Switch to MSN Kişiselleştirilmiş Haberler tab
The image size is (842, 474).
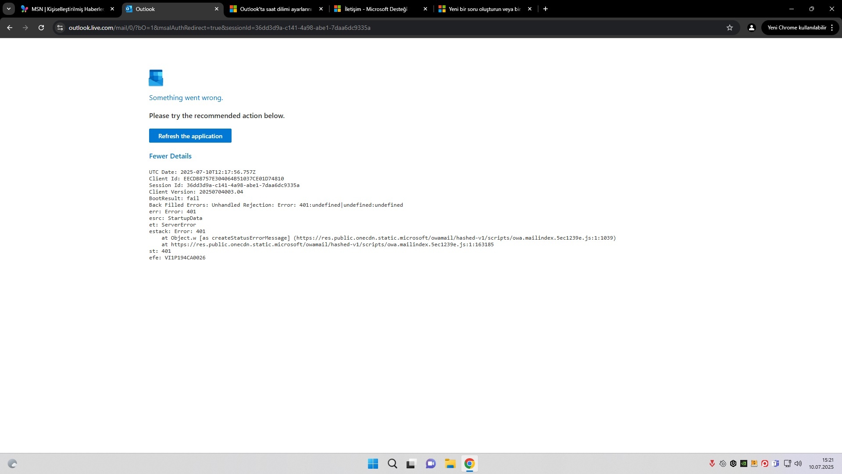point(66,9)
